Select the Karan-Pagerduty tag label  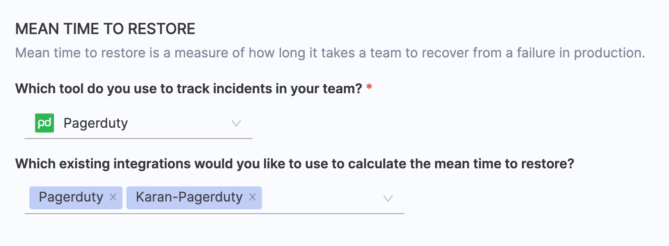pos(189,197)
